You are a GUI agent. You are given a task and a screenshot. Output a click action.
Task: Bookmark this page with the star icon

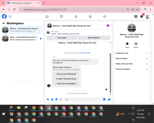(x=138, y=10)
